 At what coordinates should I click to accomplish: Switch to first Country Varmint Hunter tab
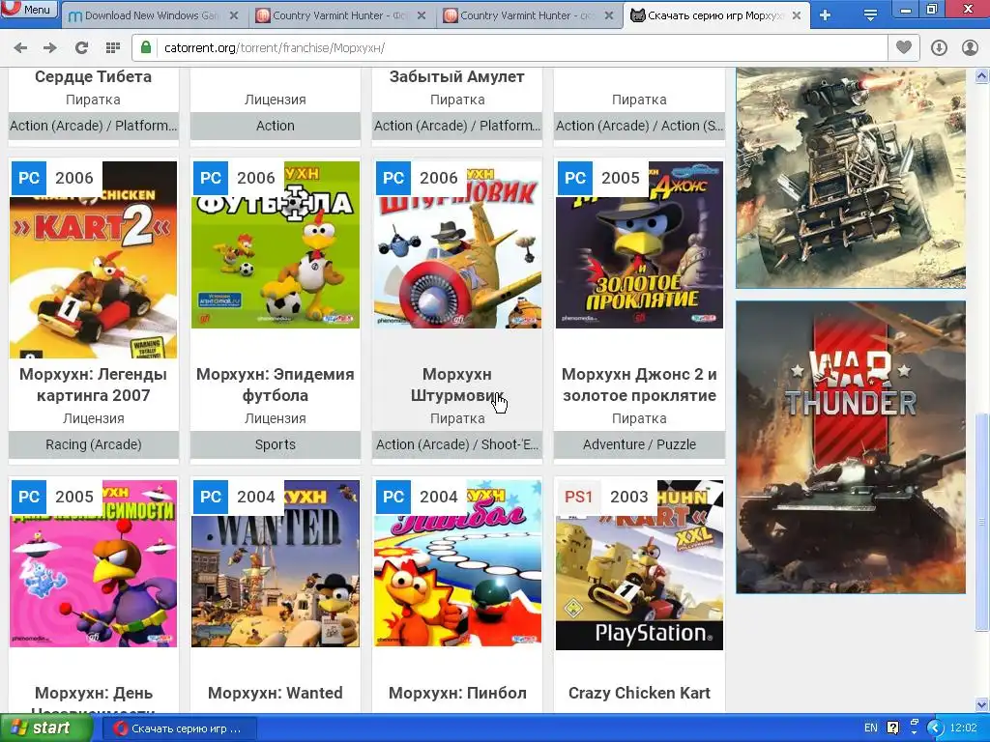[x=339, y=15]
